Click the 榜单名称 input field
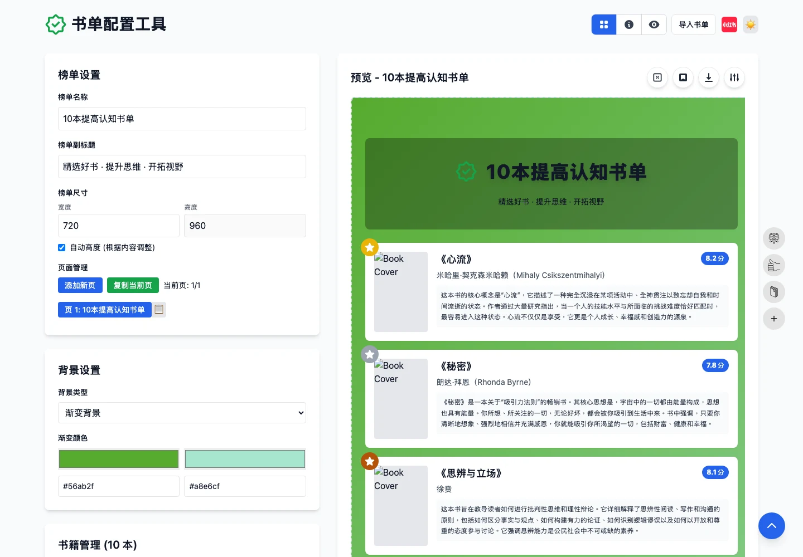The image size is (803, 557). coord(182,119)
